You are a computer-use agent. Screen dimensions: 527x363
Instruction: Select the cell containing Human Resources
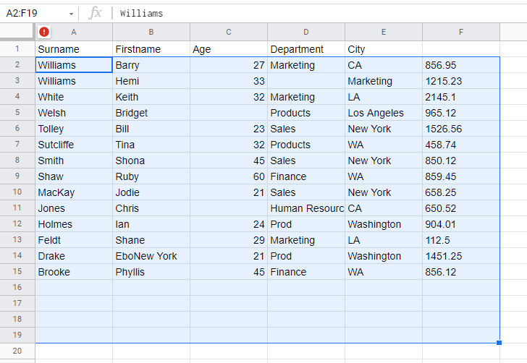pyautogui.click(x=306, y=208)
